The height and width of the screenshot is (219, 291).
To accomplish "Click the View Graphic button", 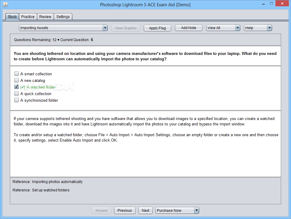I will click(x=126, y=28).
